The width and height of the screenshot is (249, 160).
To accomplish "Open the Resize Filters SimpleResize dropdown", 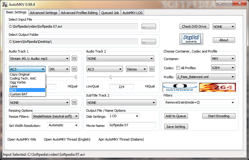I will [55, 116].
